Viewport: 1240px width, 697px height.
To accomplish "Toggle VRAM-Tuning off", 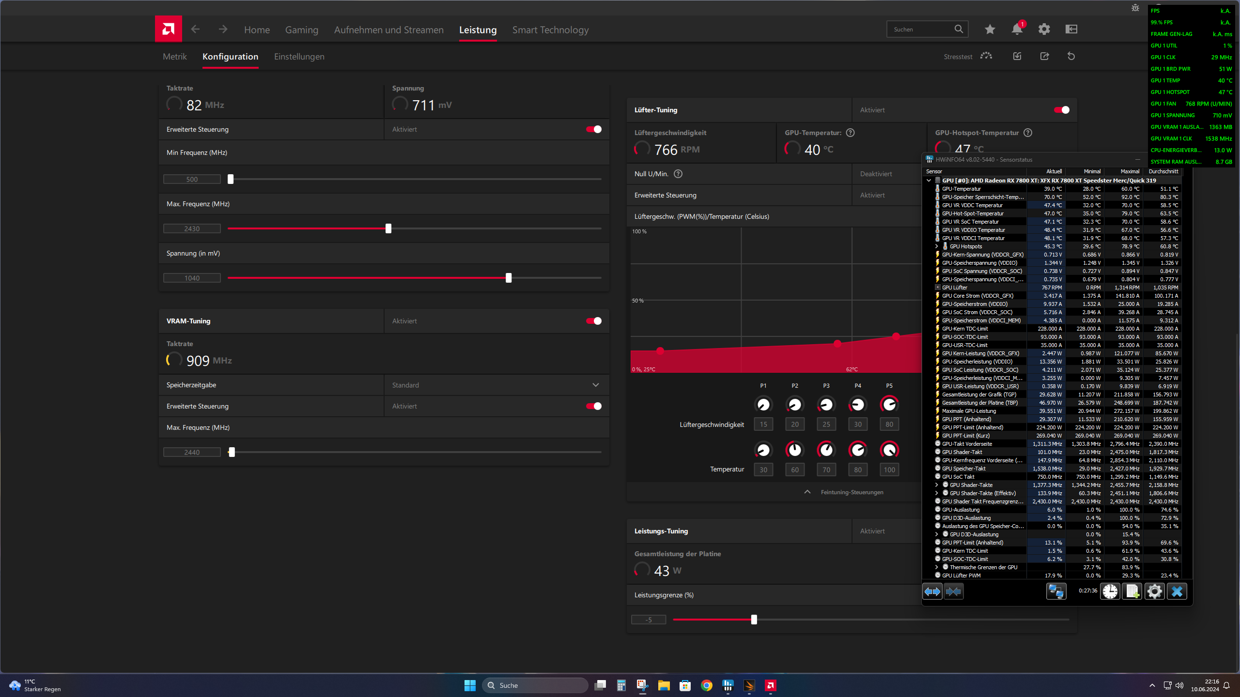I will click(593, 321).
